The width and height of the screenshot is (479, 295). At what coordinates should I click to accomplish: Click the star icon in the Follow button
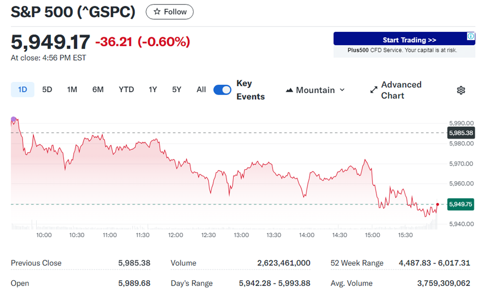tap(156, 12)
